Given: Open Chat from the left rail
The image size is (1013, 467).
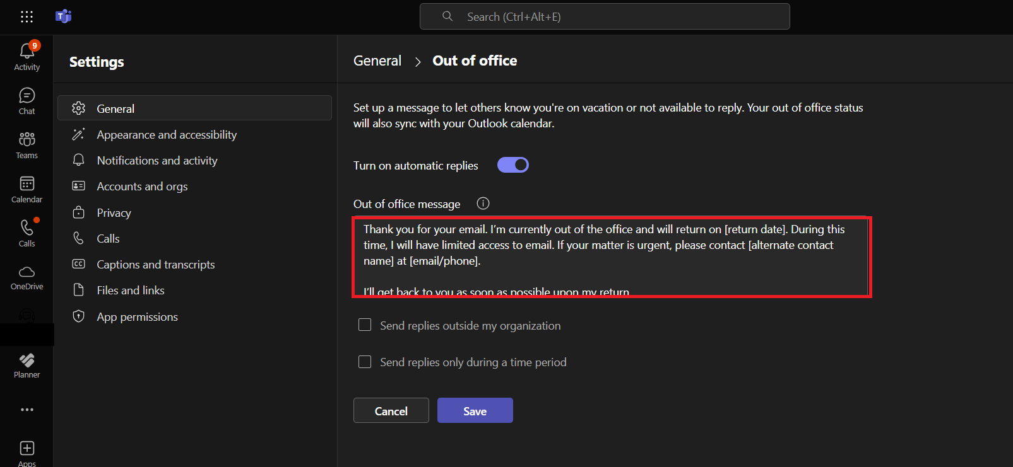Looking at the screenshot, I should pyautogui.click(x=27, y=101).
